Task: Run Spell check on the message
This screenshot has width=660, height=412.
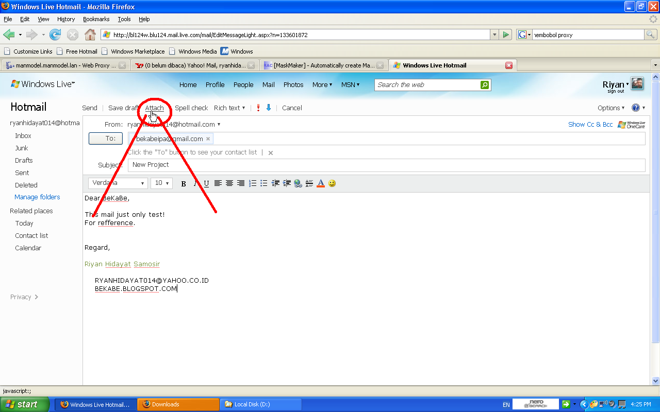Action: (x=191, y=108)
